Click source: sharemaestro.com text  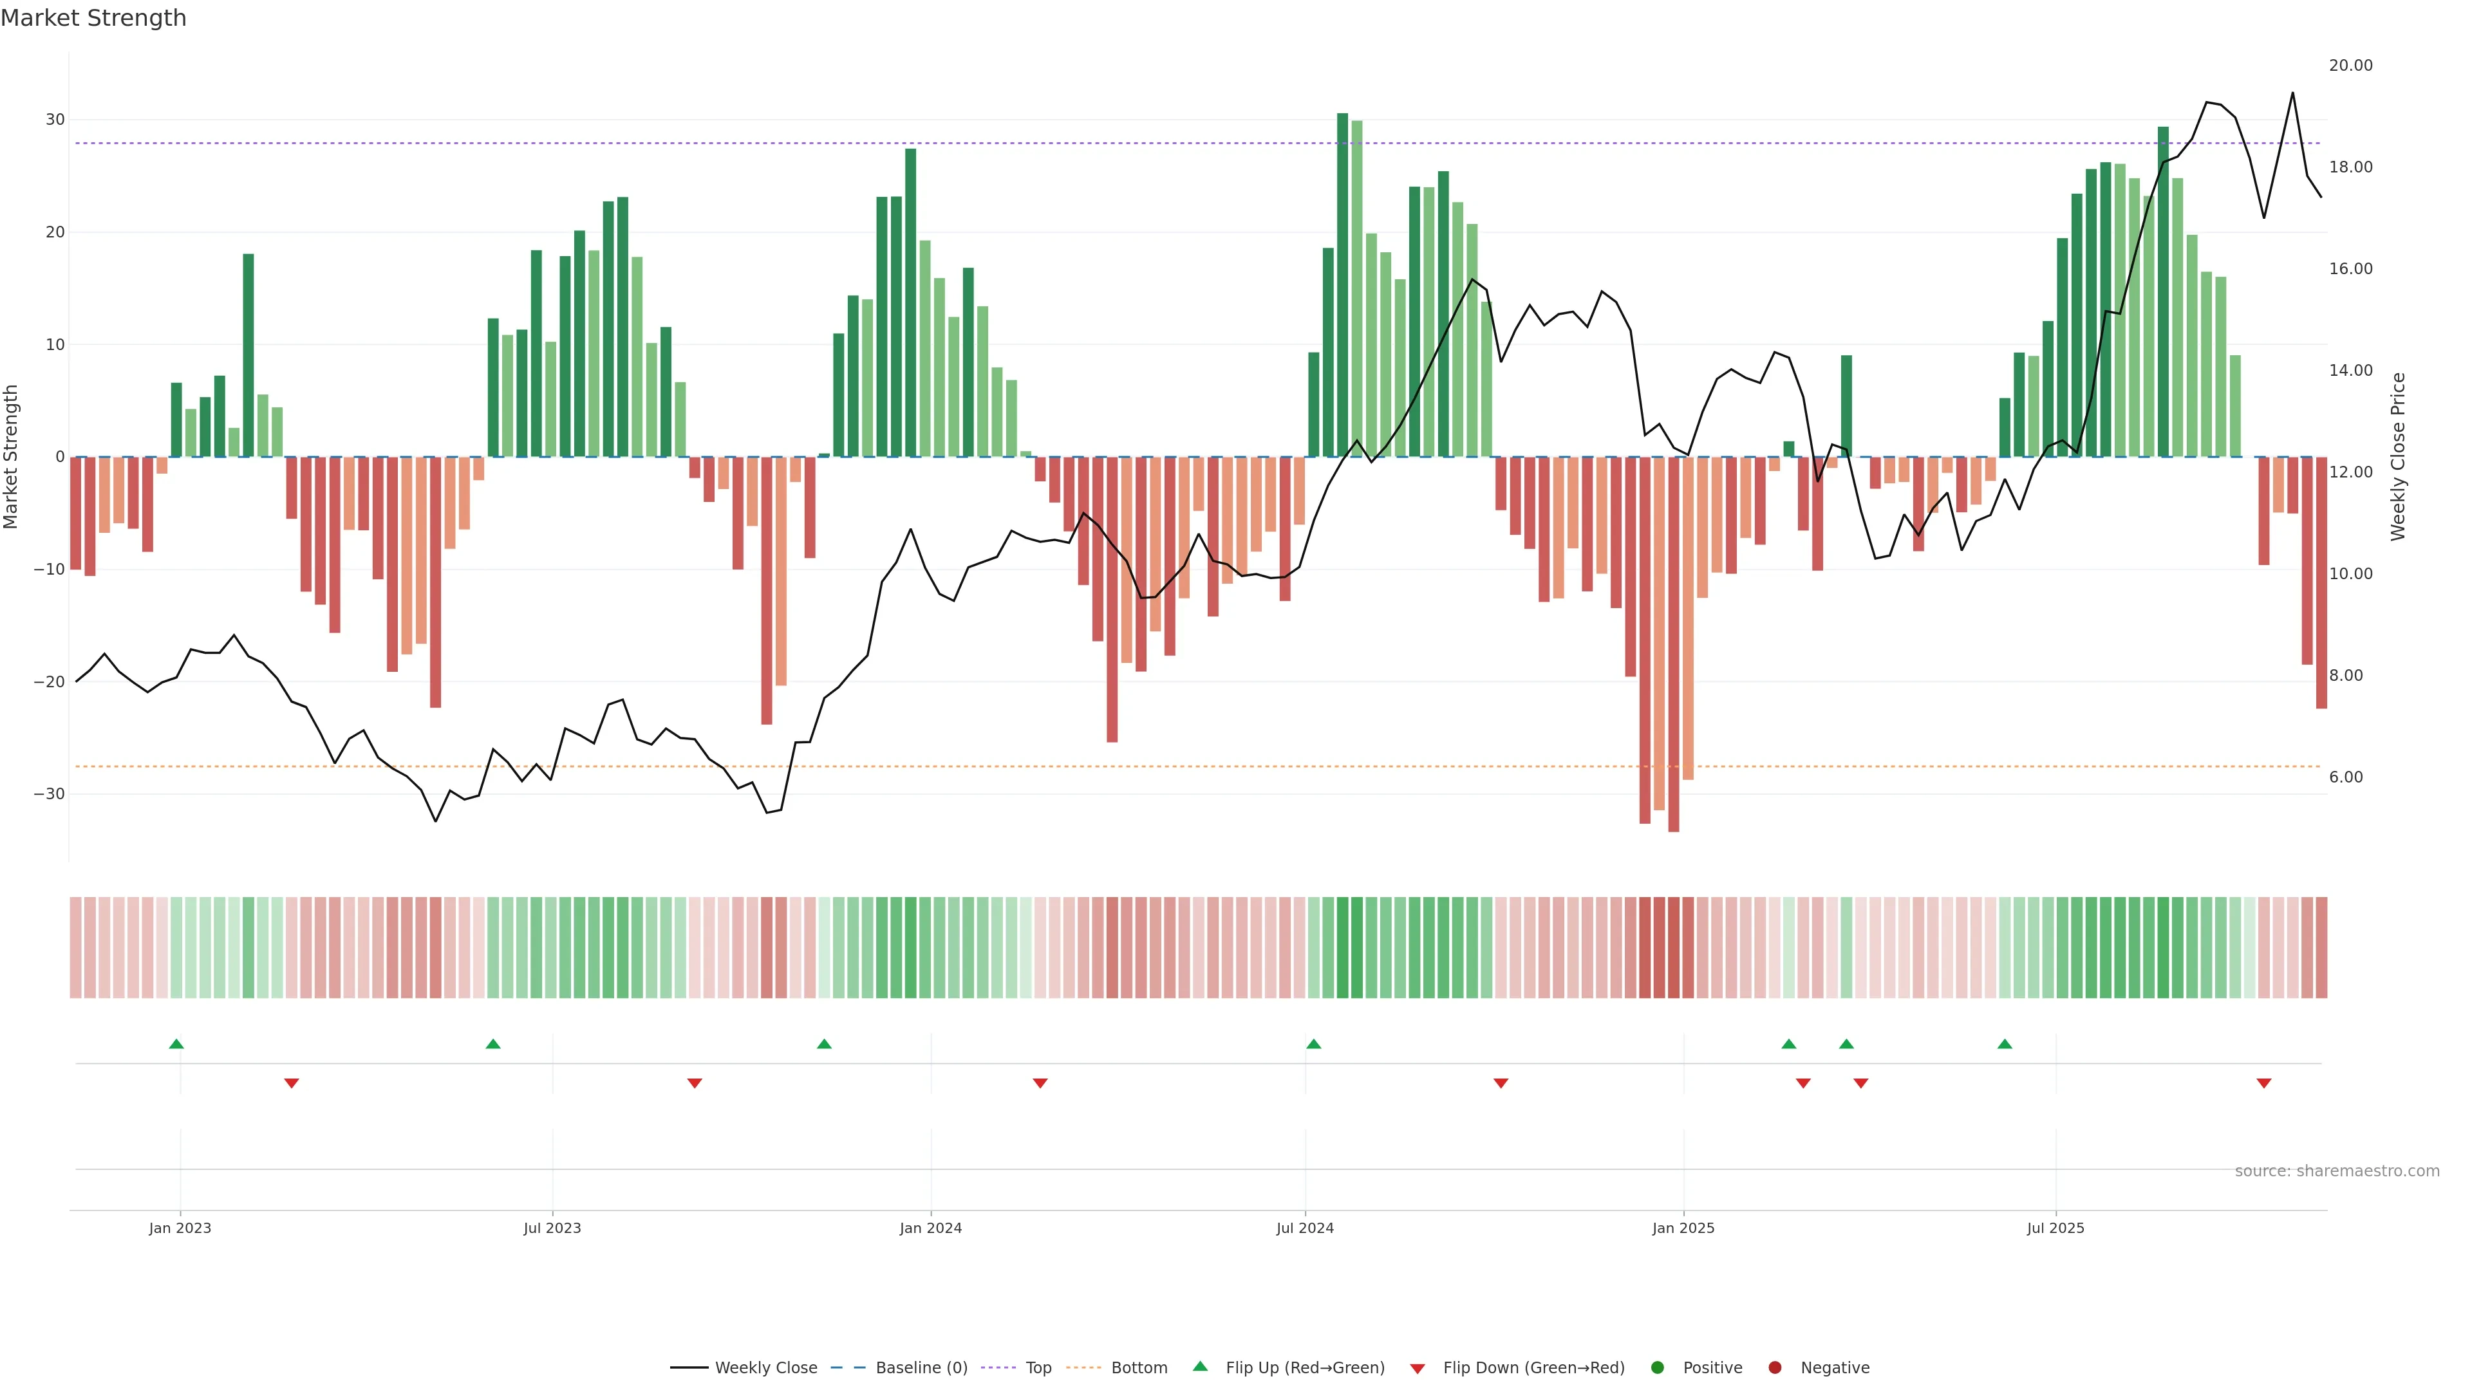pyautogui.click(x=2337, y=1171)
